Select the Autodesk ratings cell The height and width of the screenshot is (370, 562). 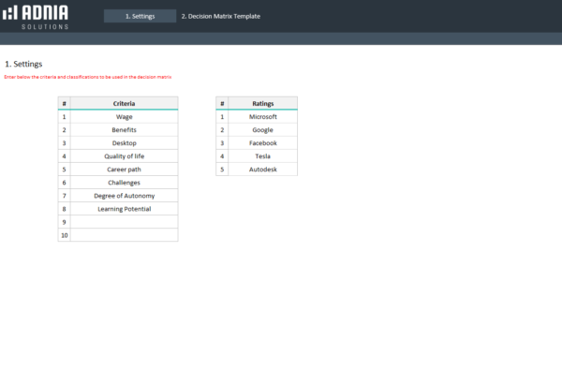pyautogui.click(x=262, y=170)
